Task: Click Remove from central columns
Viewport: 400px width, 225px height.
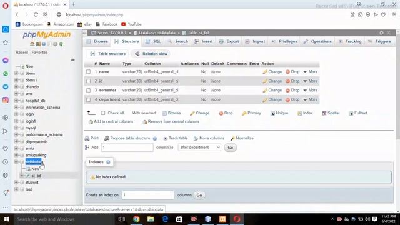Action: (171, 122)
